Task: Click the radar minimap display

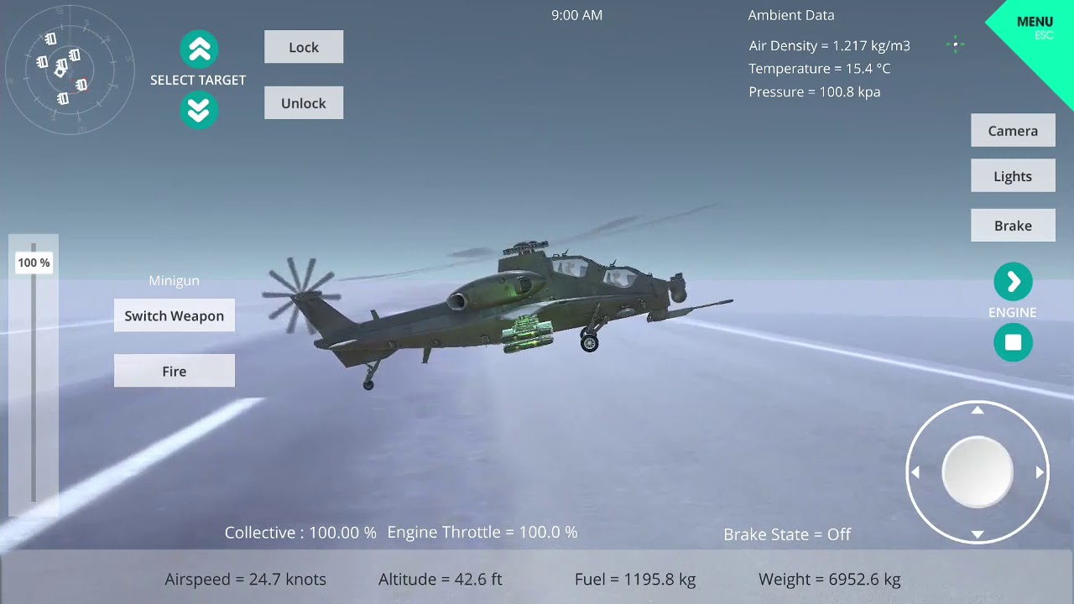Action: tap(70, 69)
